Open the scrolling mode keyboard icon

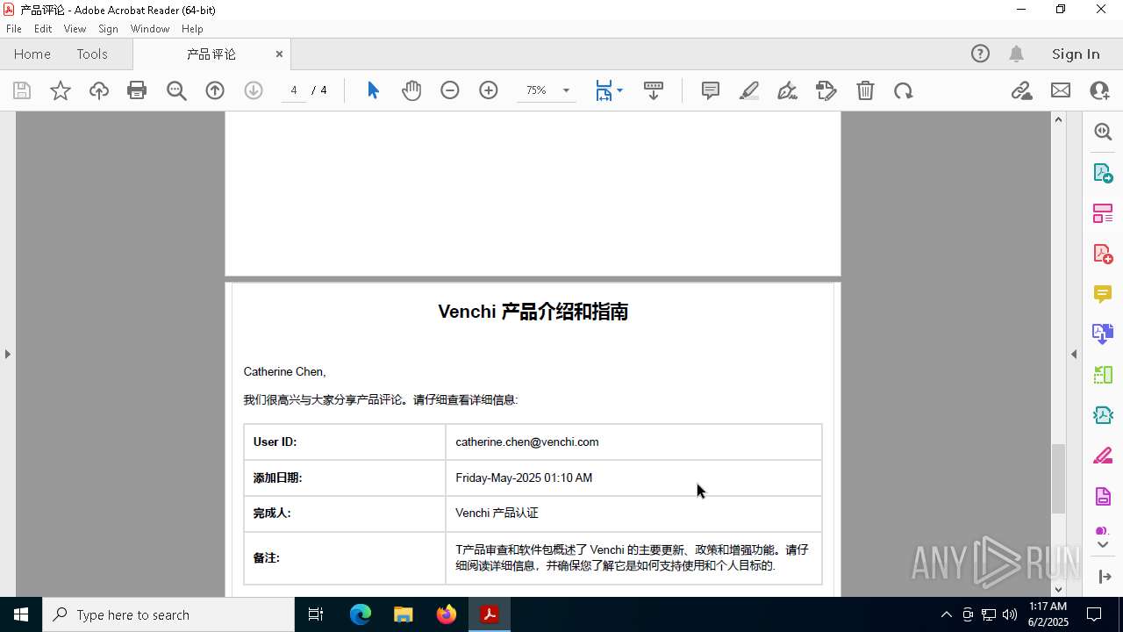654,90
